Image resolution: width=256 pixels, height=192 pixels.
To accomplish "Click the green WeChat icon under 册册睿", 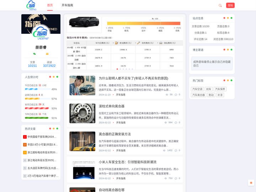I will coord(34,54).
